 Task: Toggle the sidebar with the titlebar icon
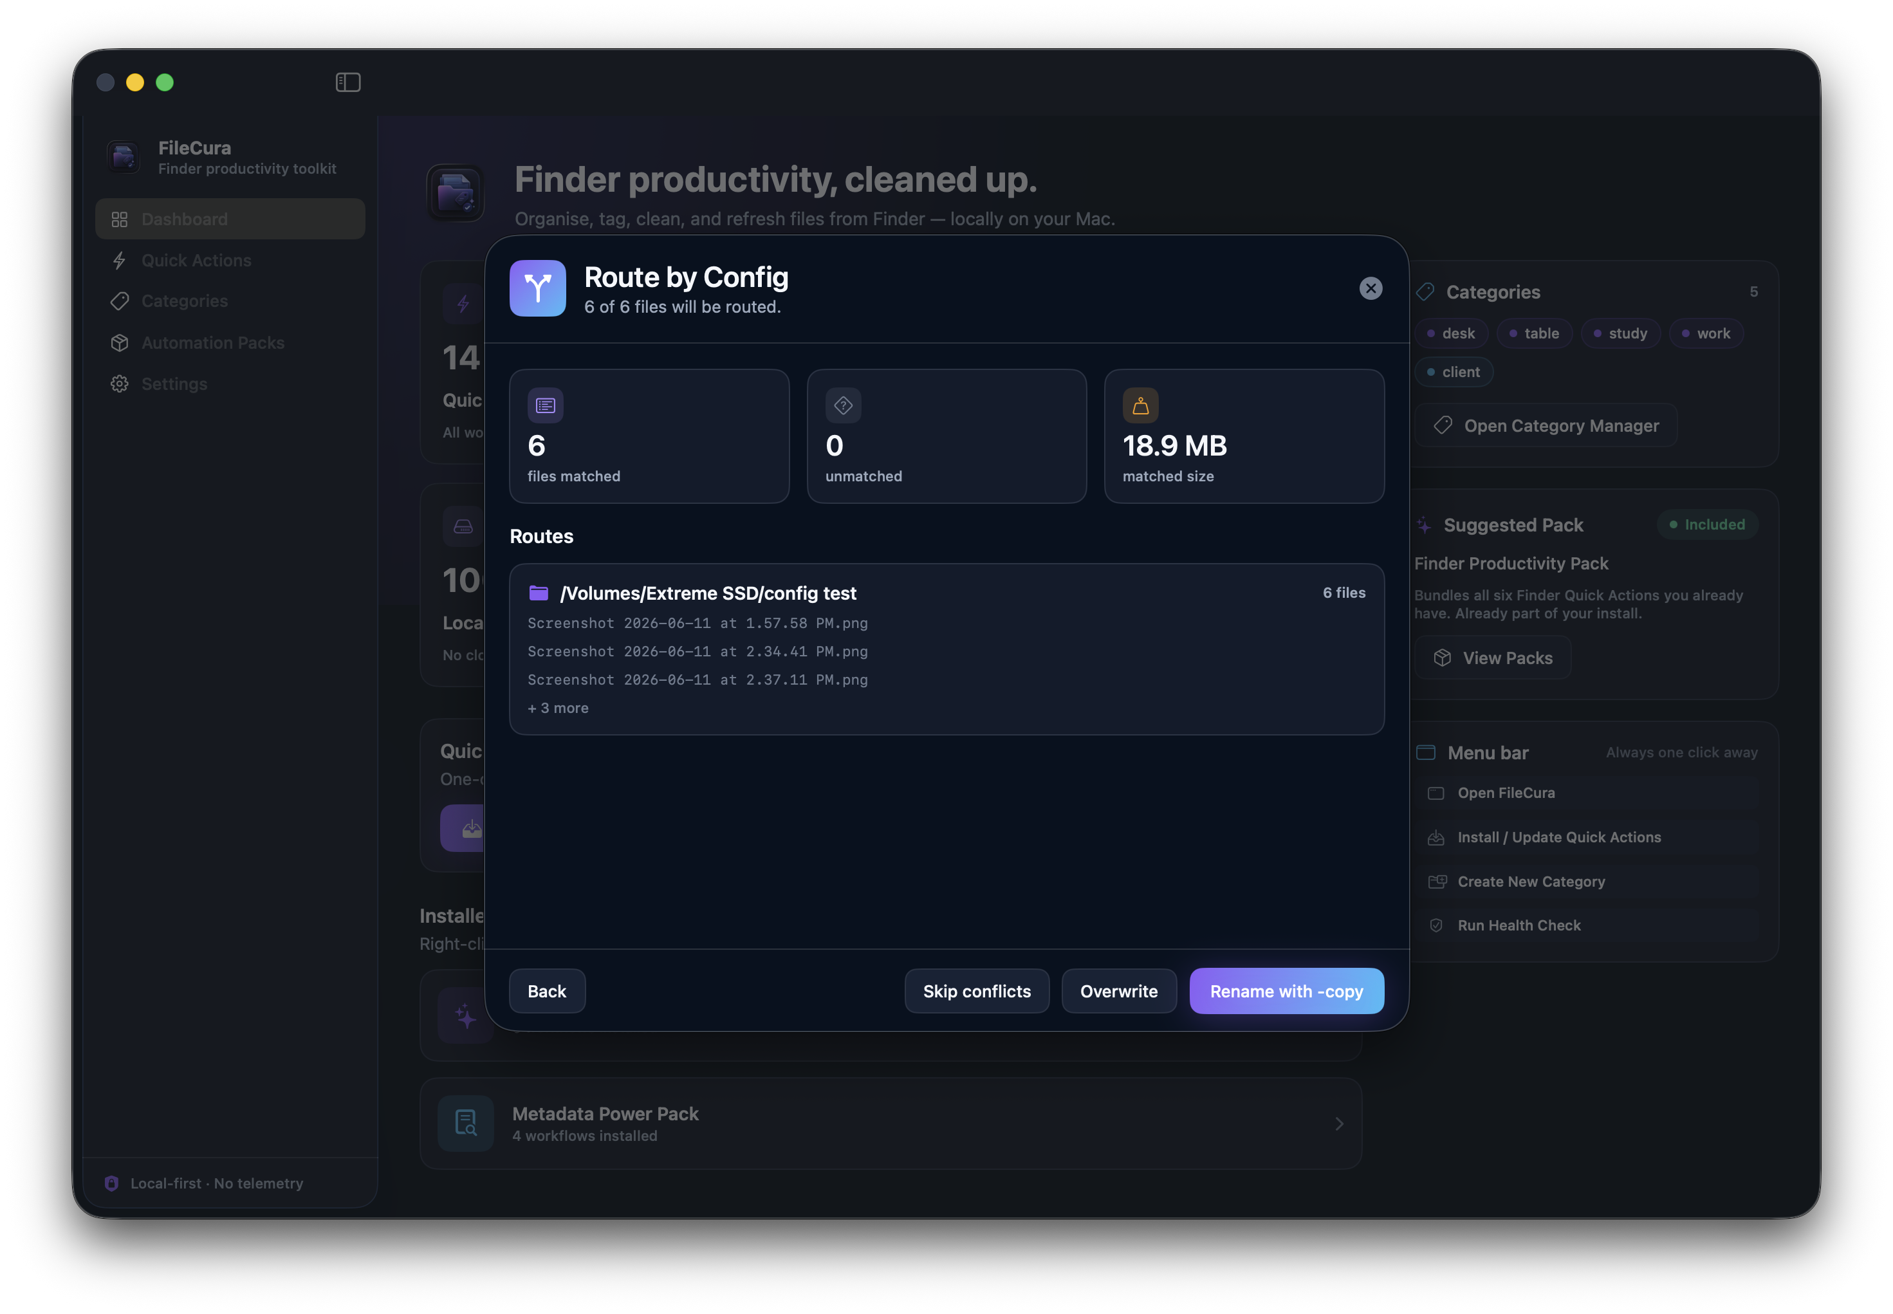pos(348,82)
